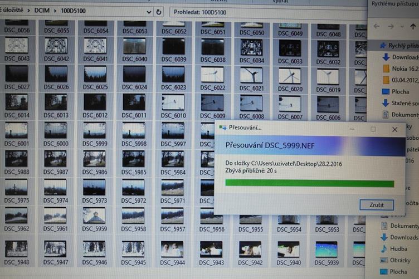Click forward arrow in right Explorer window
The width and height of the screenshot is (419, 279).
click(x=391, y=26)
